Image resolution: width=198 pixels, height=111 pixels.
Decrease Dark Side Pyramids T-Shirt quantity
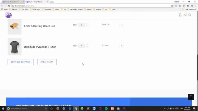point(87,47)
